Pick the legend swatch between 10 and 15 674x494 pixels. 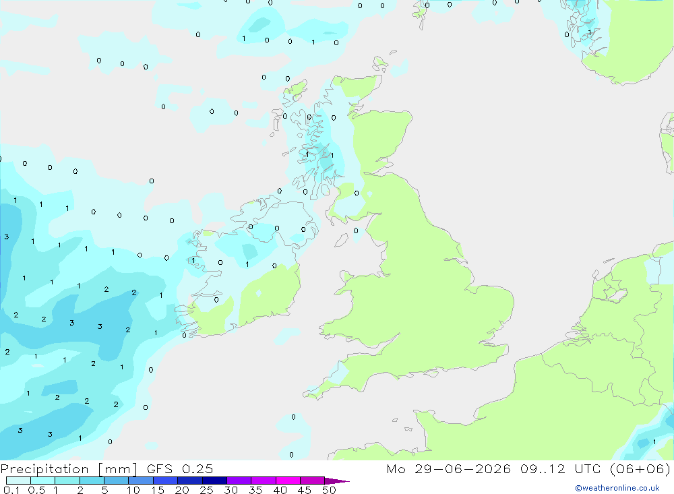pos(141,481)
